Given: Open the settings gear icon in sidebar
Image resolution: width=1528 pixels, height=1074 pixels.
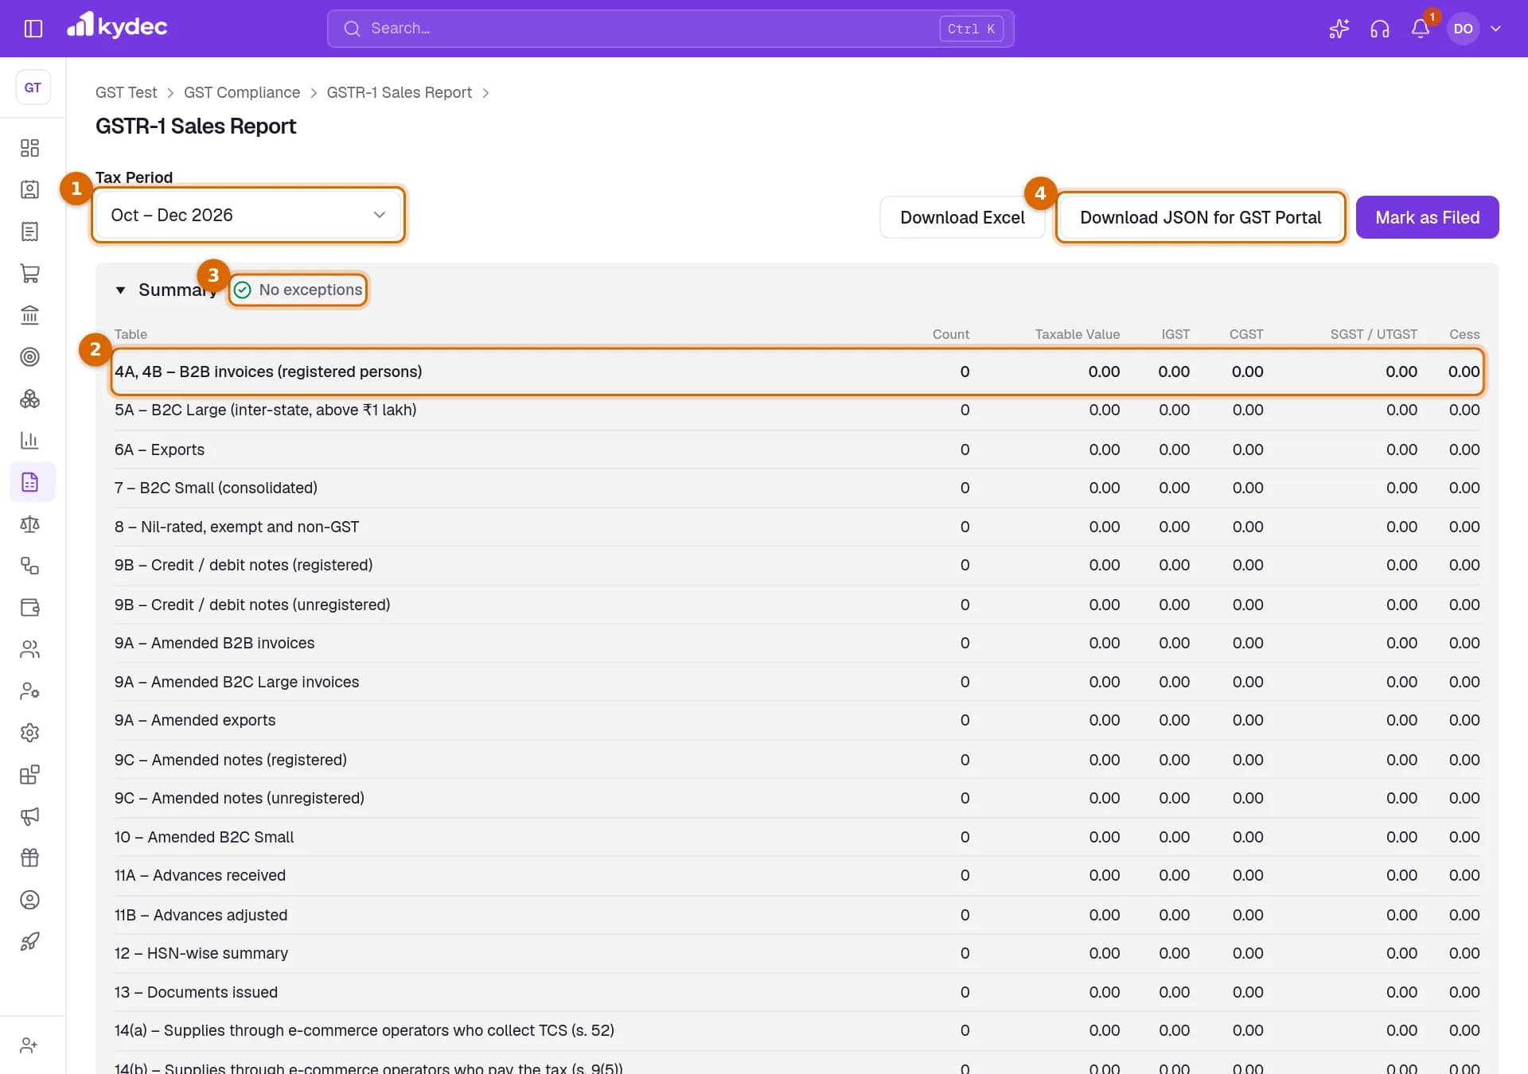Looking at the screenshot, I should pos(29,733).
